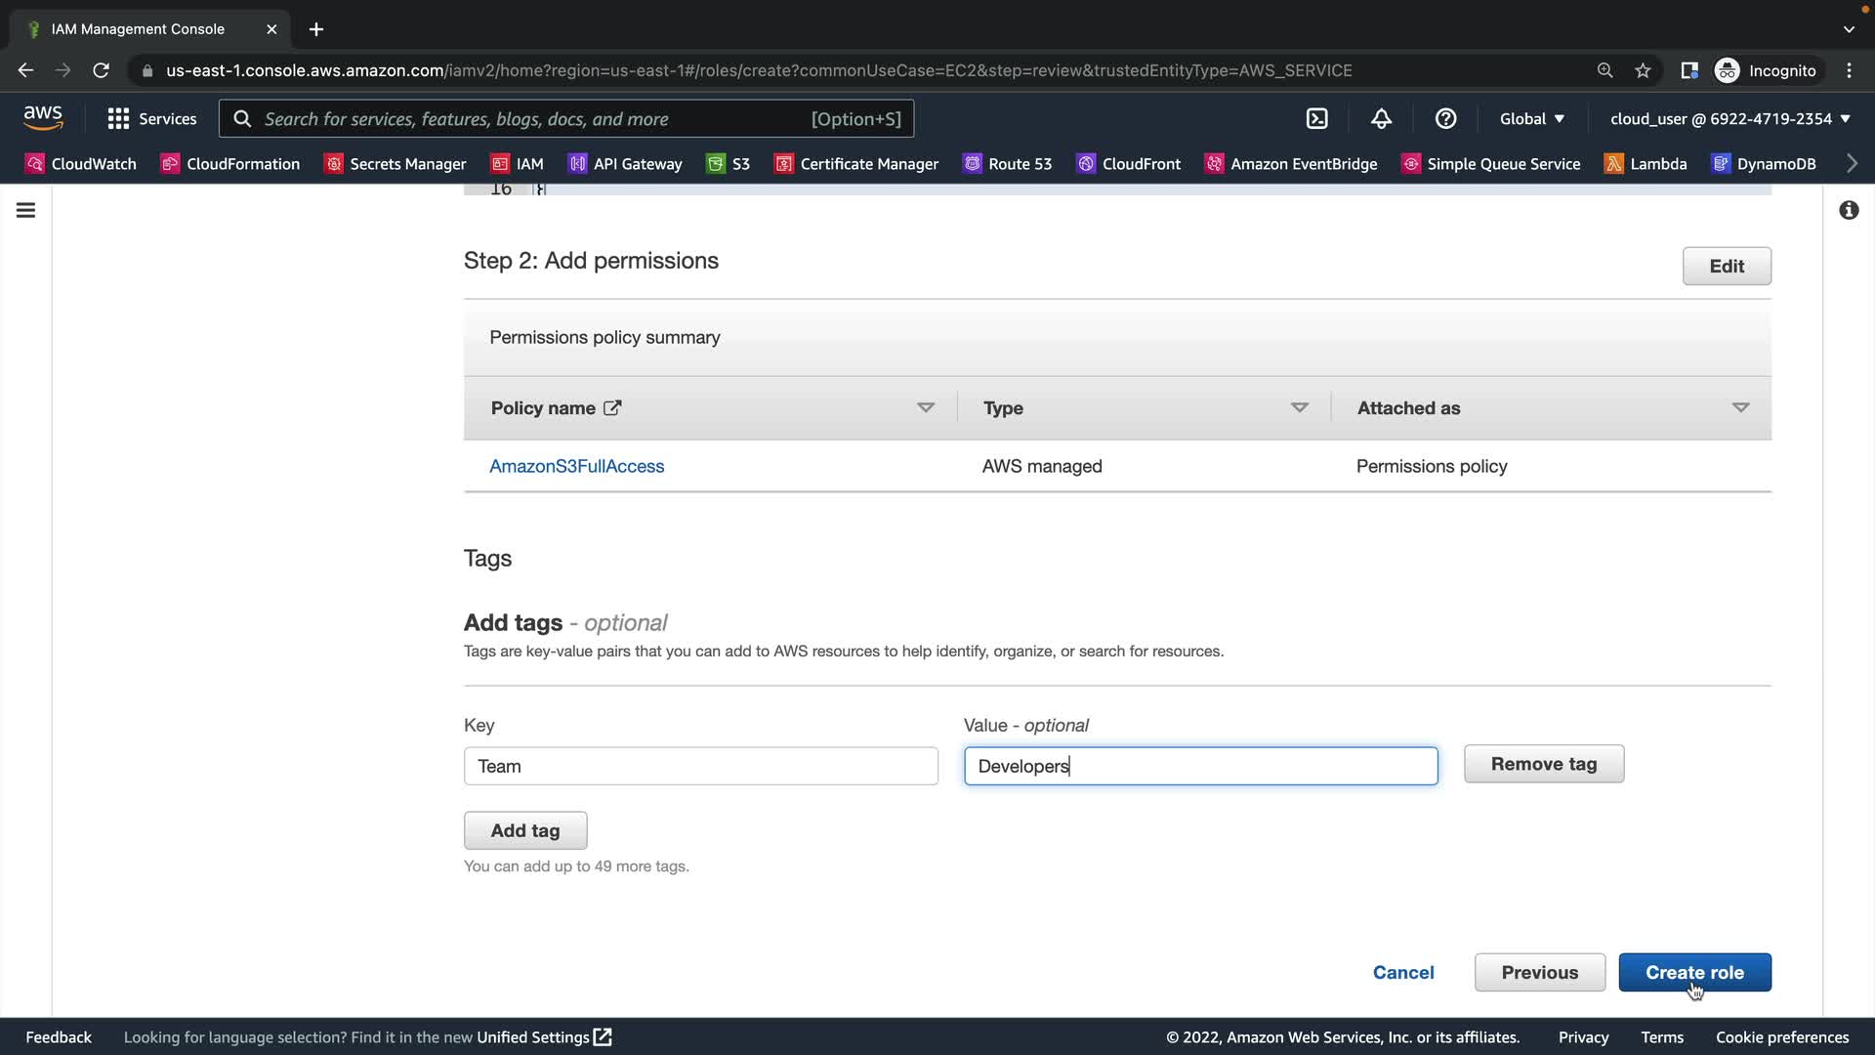This screenshot has width=1875, height=1055.
Task: Open the side navigation hamburger menu
Action: click(26, 210)
